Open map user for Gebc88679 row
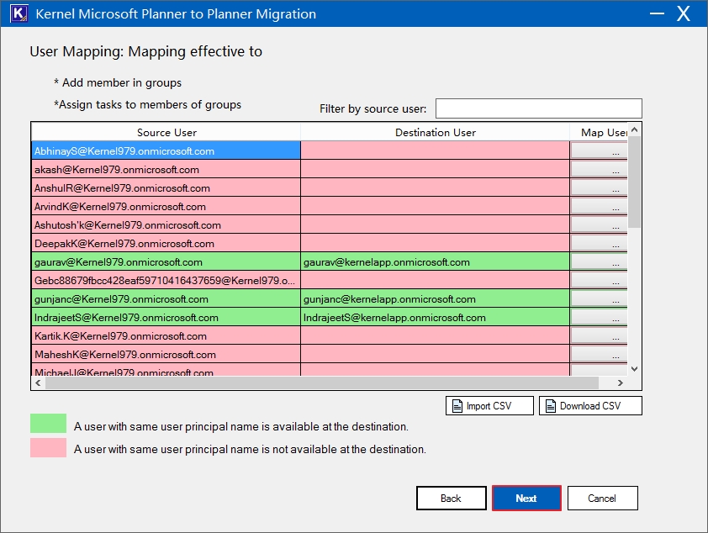The image size is (708, 533). click(x=599, y=280)
